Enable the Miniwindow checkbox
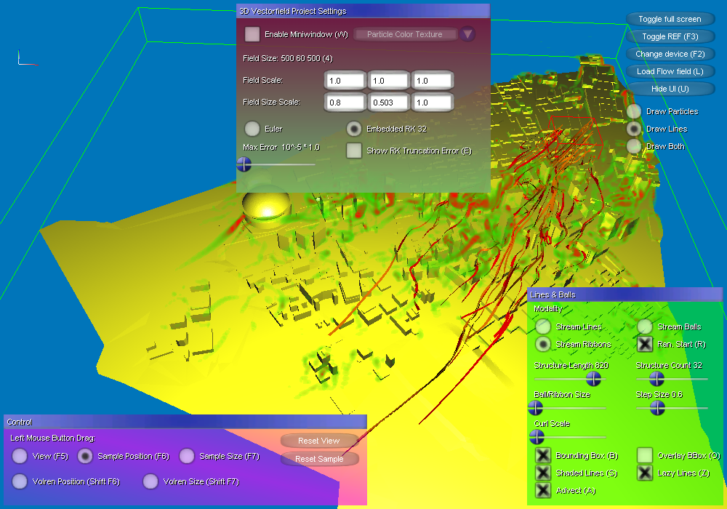Viewport: 727px width, 509px height. pyautogui.click(x=252, y=34)
